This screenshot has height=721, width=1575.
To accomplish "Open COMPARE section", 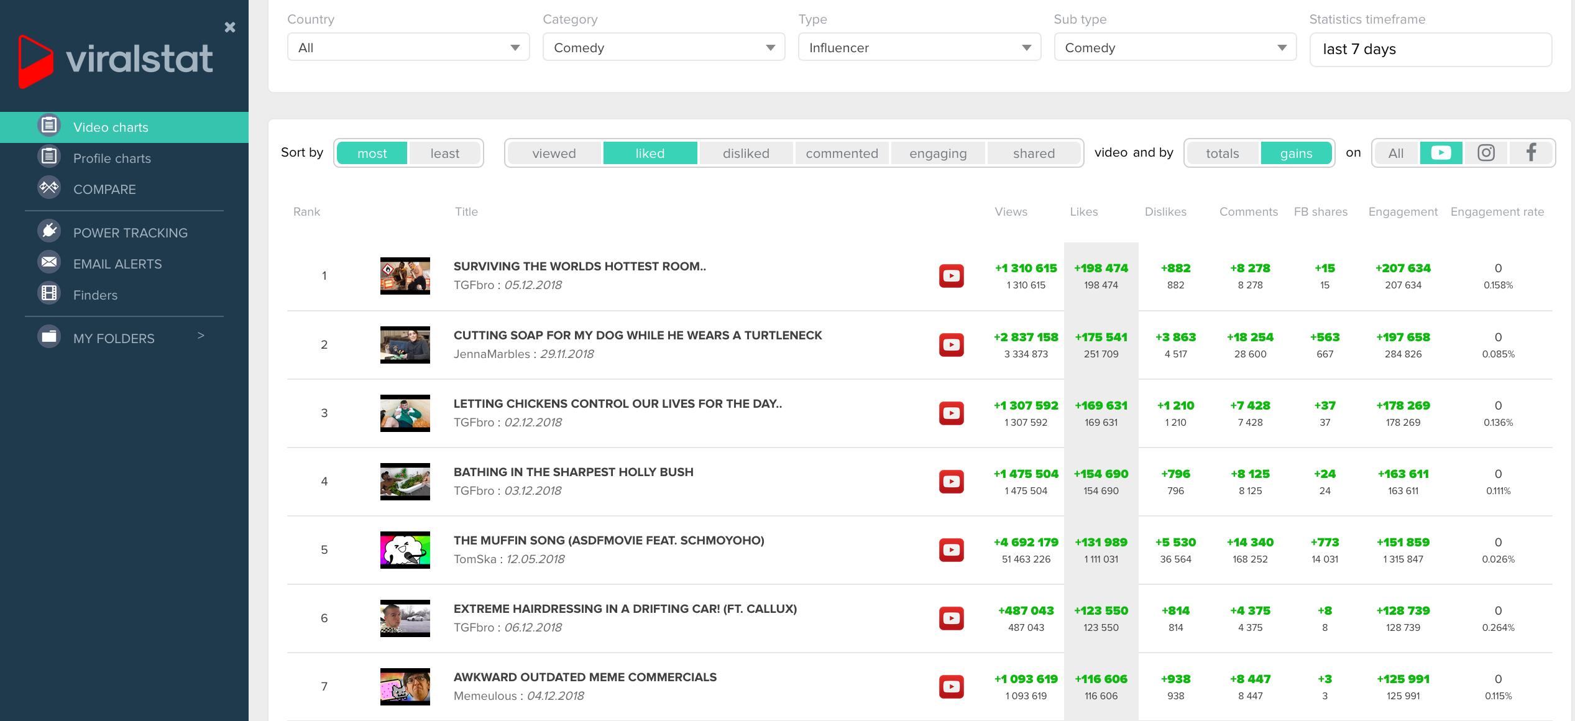I will pos(104,190).
